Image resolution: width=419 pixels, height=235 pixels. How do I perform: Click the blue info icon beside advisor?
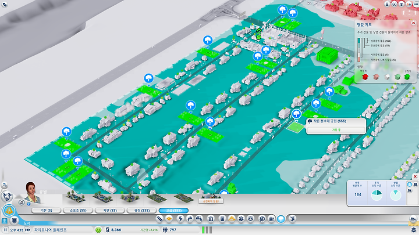click(x=29, y=204)
